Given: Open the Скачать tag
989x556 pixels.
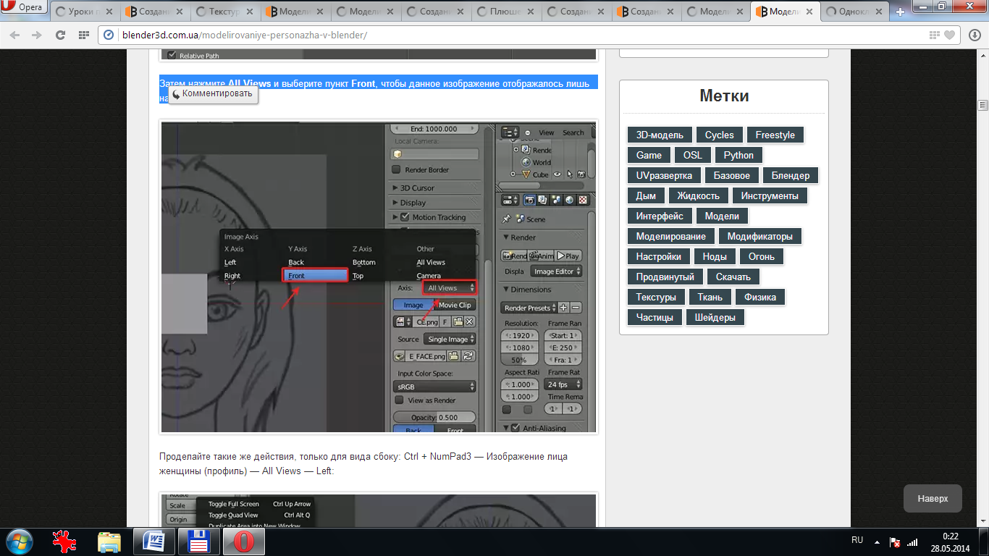Looking at the screenshot, I should (x=733, y=277).
